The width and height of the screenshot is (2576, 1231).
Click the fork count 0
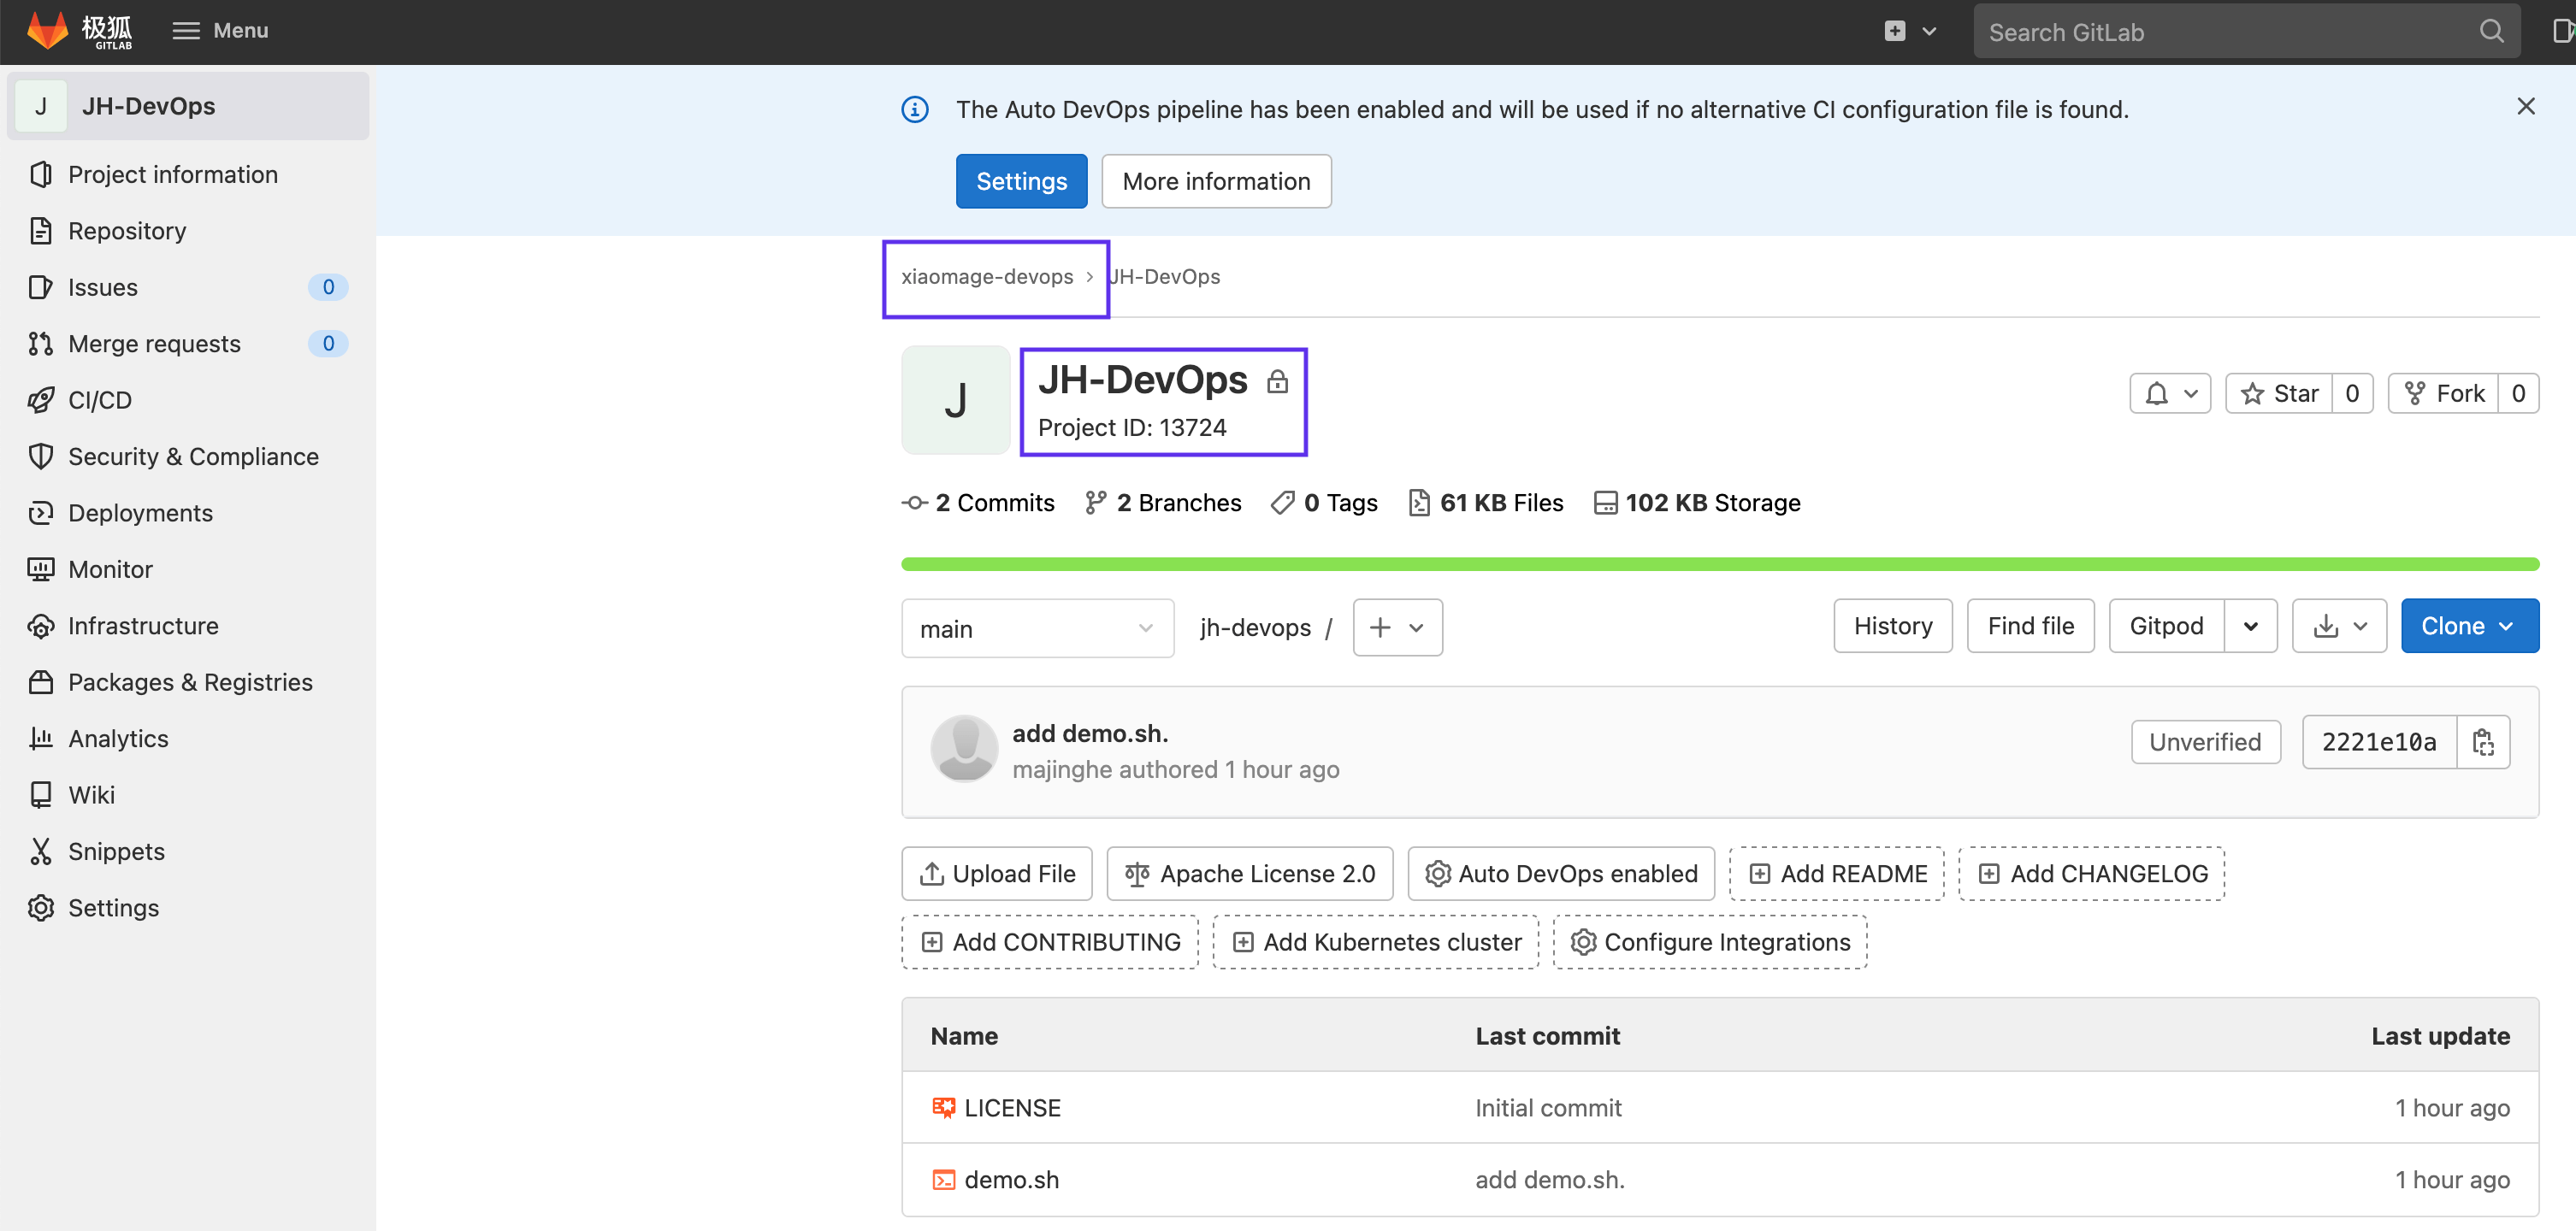[x=2518, y=394]
